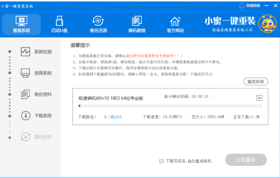Click the 选择系统 step label
280x178 pixels.
[x=43, y=73]
